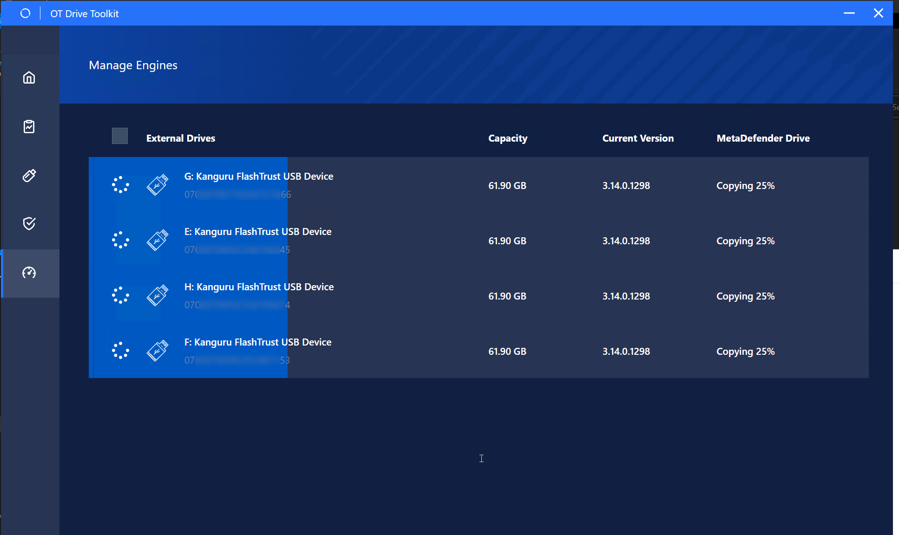The height and width of the screenshot is (535, 899).
Task: Click Copying 25% status for G: drive
Action: click(745, 186)
